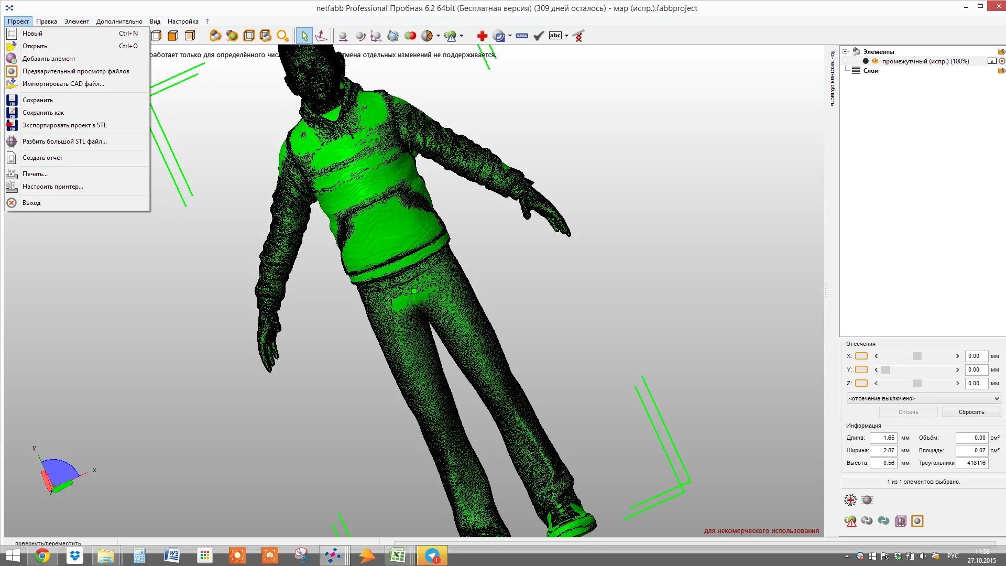The image size is (1006, 566).
Task: Select the green arrow selection tool
Action: pos(304,36)
